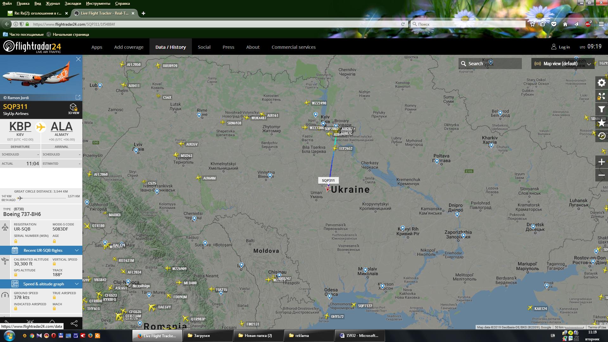Screen dimensions: 608x342
Task: Close the SQP311 flight details panel
Action: tap(78, 59)
